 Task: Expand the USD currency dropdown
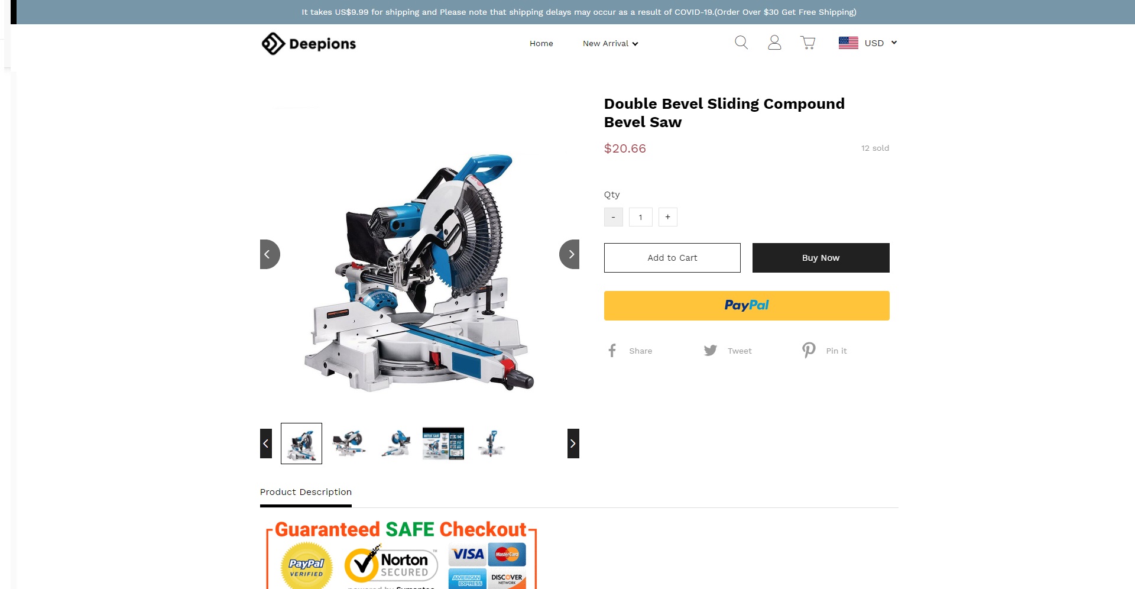coord(868,43)
